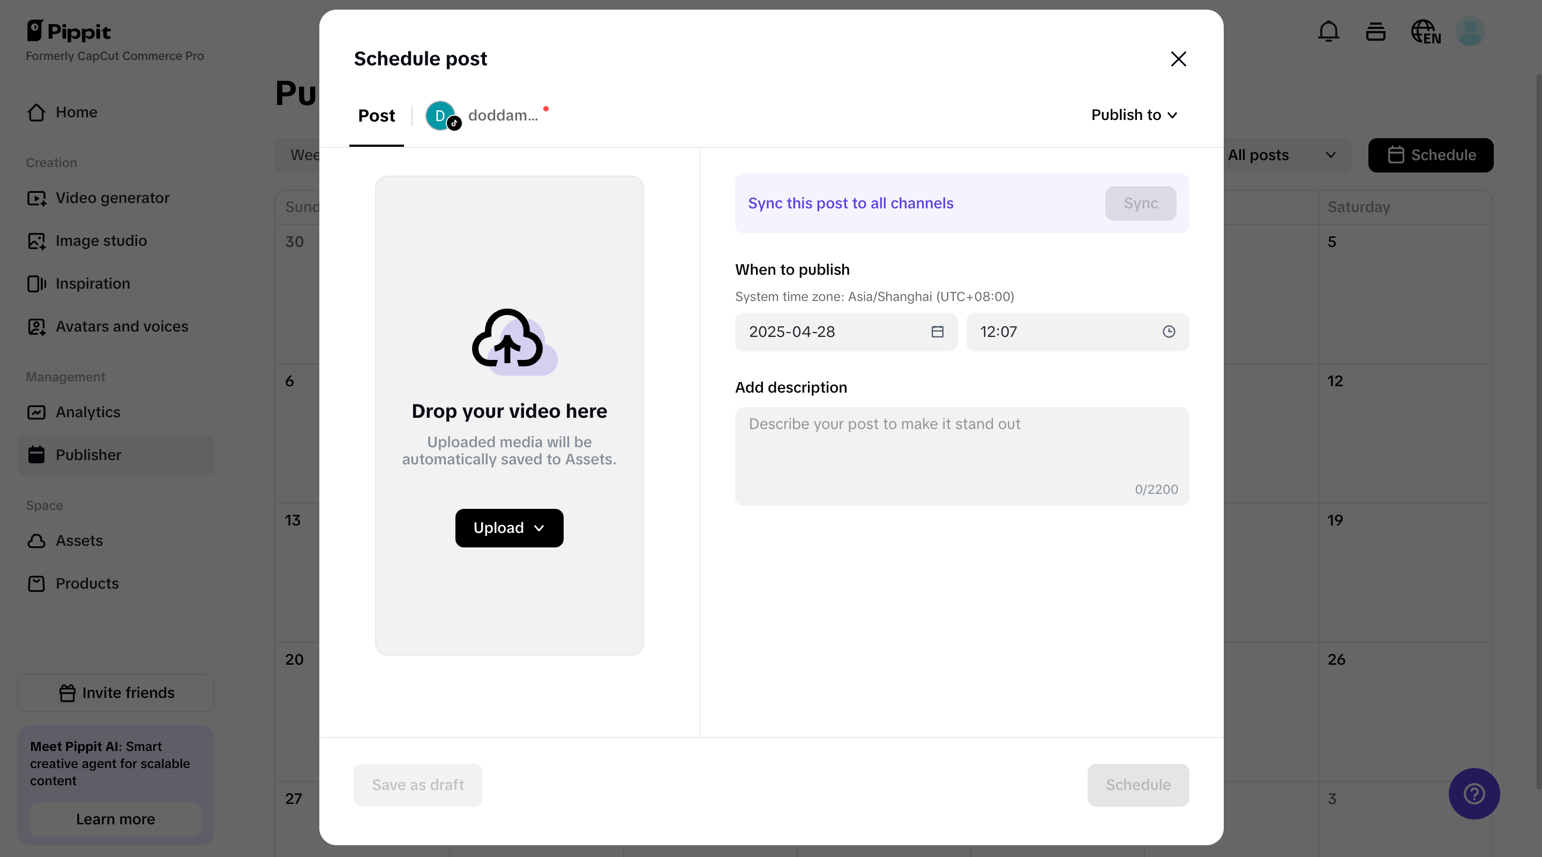Open Image studio
The image size is (1542, 857).
click(101, 240)
